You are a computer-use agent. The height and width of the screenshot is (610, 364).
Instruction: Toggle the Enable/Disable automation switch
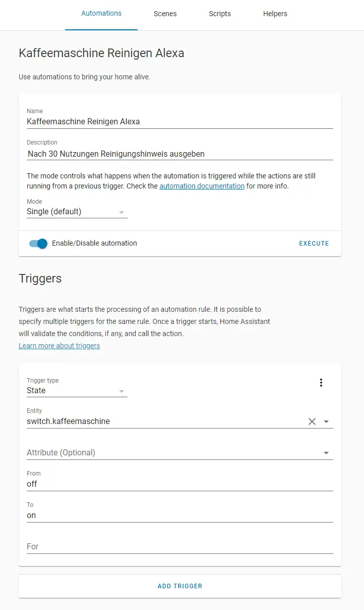(x=38, y=244)
